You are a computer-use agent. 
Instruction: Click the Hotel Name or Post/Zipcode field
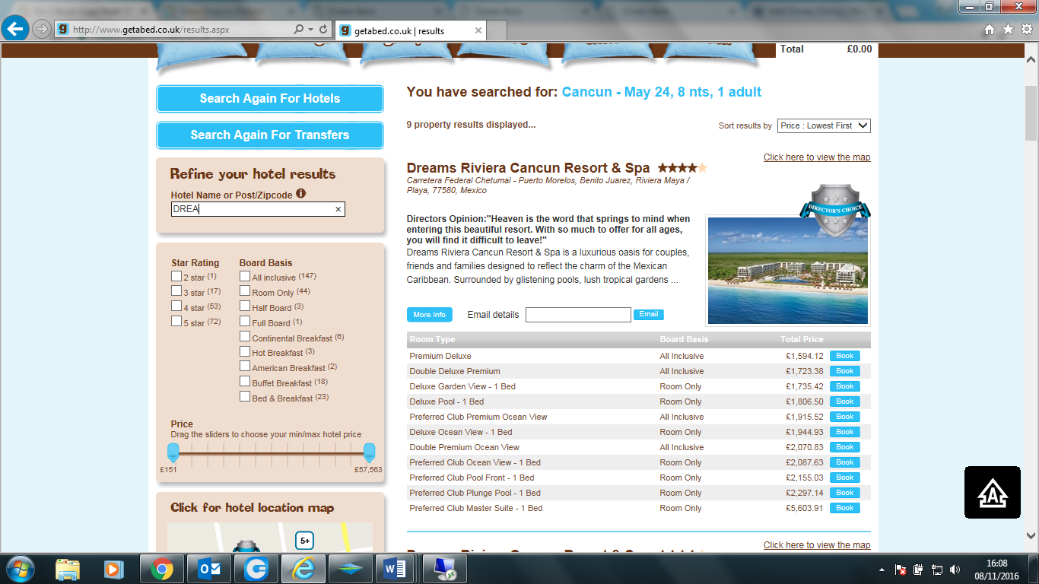(258, 209)
